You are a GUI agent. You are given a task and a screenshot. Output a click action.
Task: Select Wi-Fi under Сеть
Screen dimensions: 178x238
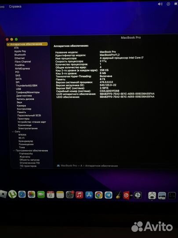coord(22,138)
